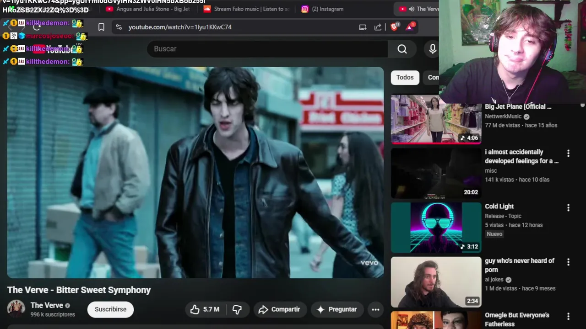Open the Big Jet Plane video thumbnail
586x329 pixels.
pos(436,119)
